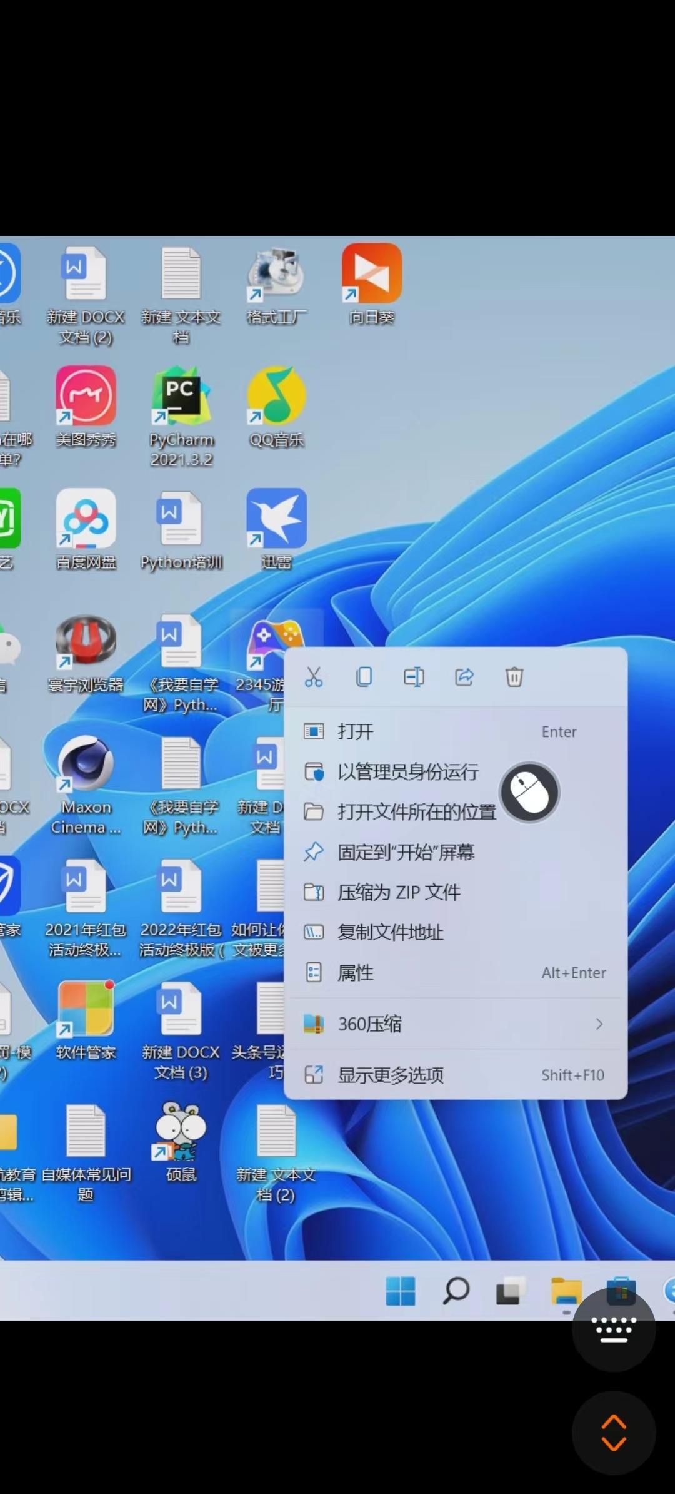Tap the orange up-down arrows button
The height and width of the screenshot is (1494, 675).
(x=613, y=1432)
